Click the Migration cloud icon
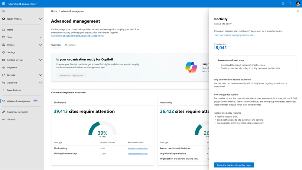Screen dimensions: 302x170 point(3,67)
